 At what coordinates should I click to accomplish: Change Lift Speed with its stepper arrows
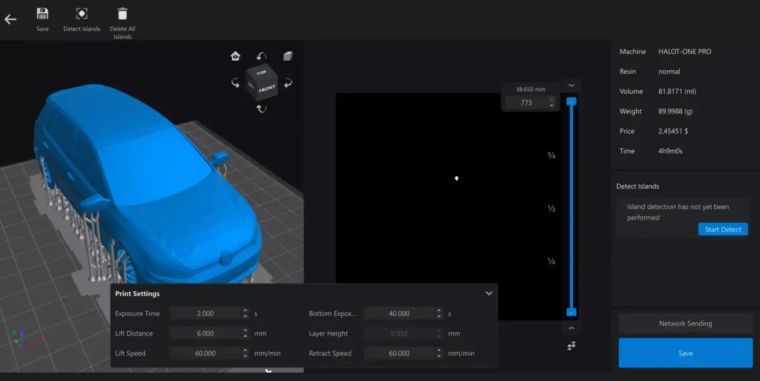(245, 353)
